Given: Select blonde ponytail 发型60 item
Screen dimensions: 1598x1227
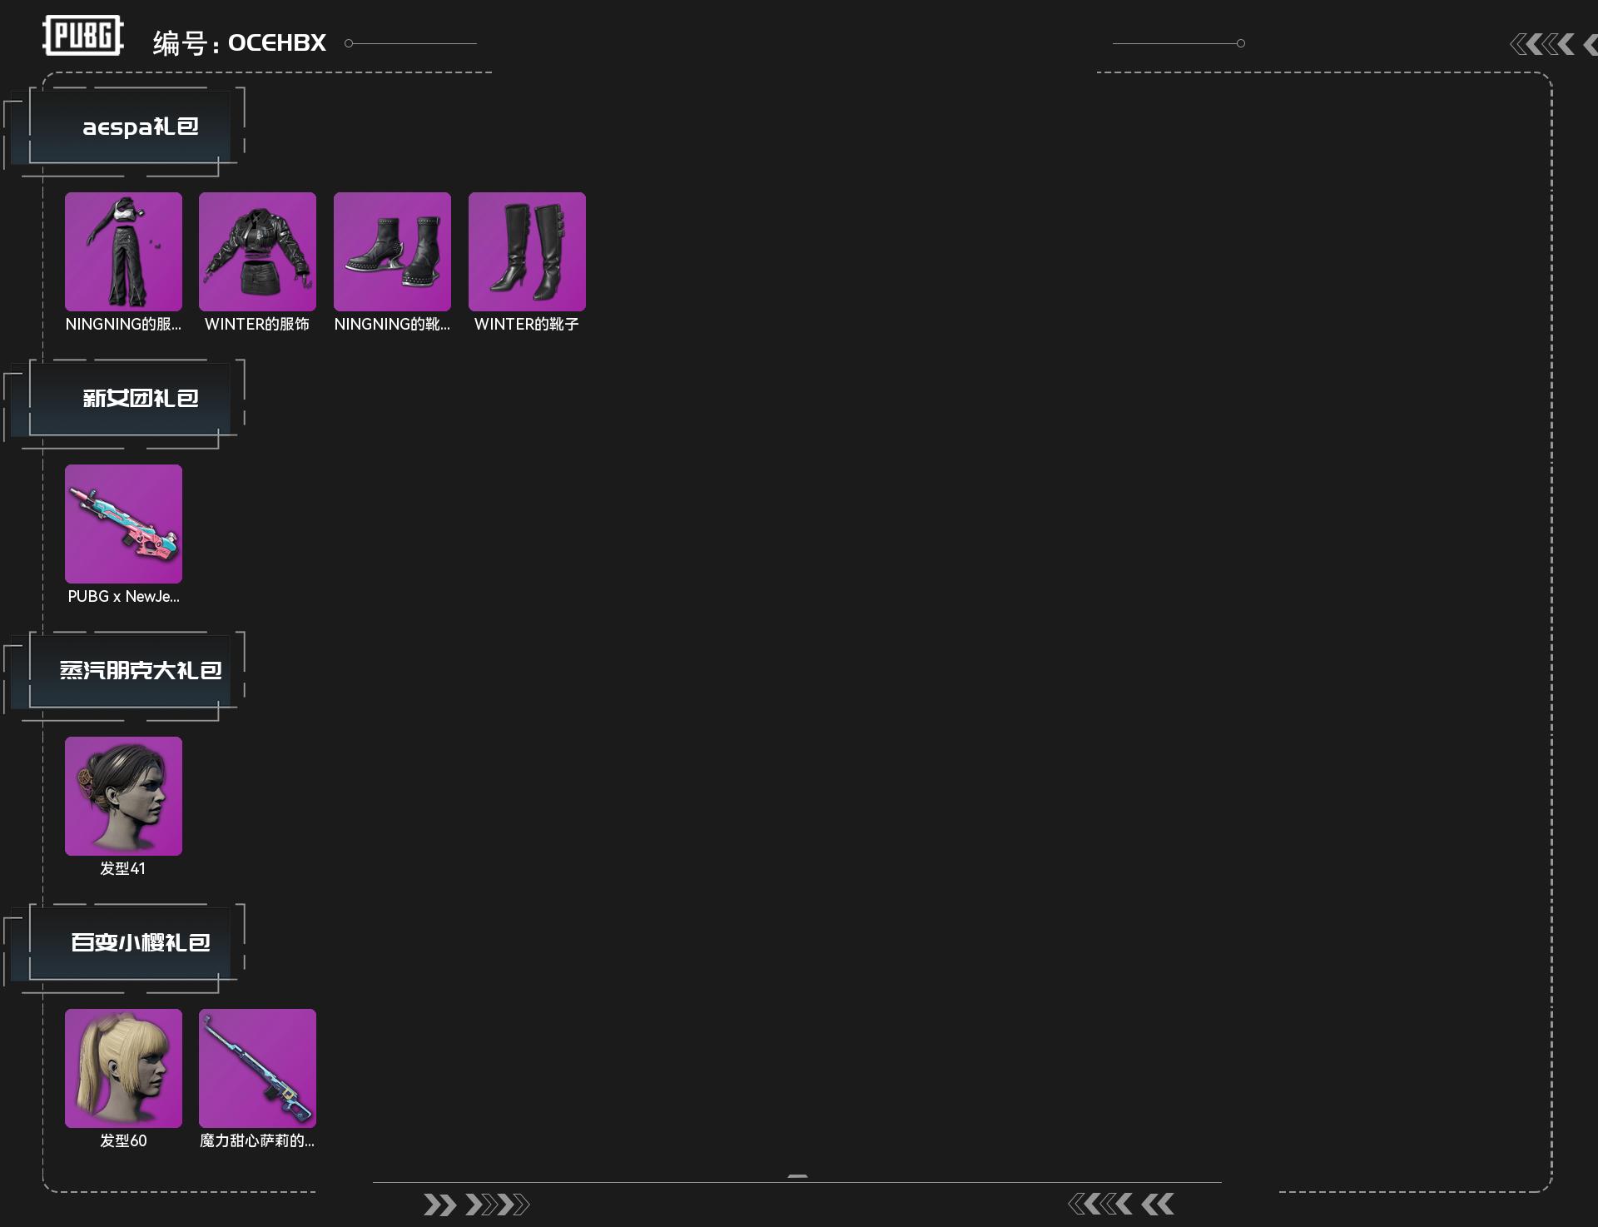Looking at the screenshot, I should point(123,1068).
